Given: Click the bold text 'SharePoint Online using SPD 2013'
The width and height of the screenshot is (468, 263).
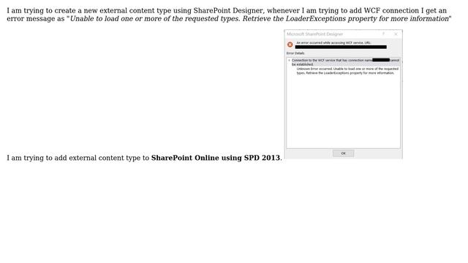Looking at the screenshot, I should (216, 158).
